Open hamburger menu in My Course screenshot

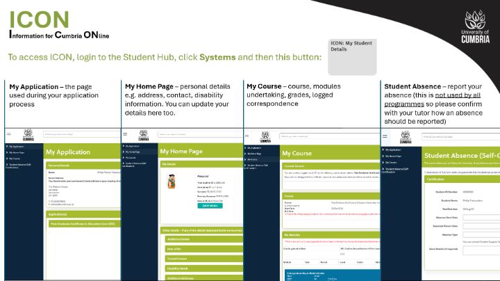click(247, 136)
